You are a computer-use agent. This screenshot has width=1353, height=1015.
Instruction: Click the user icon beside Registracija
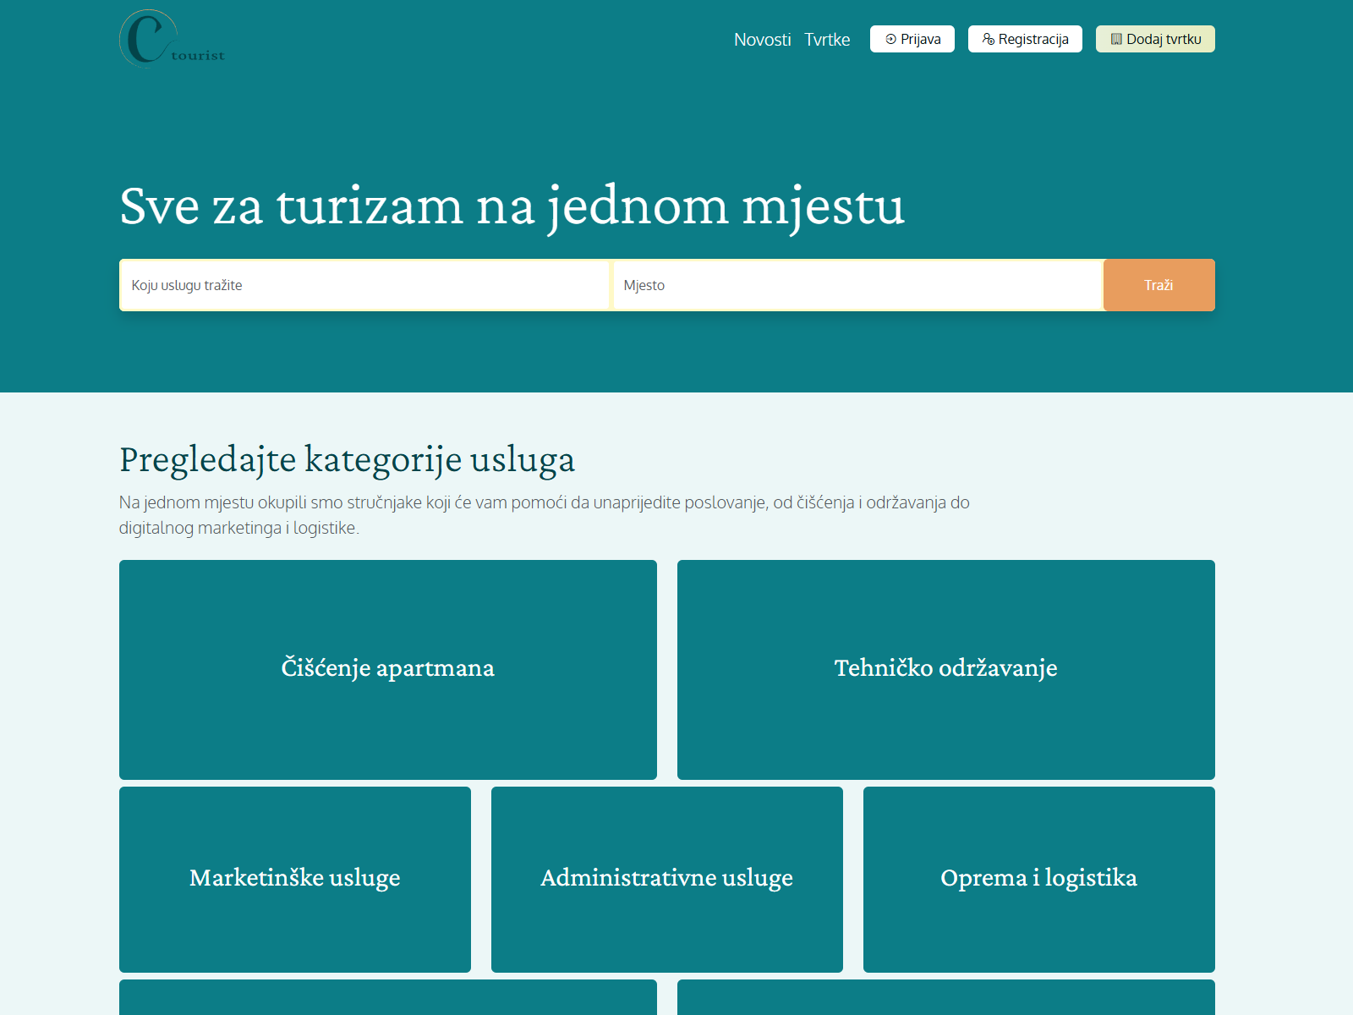(x=988, y=39)
